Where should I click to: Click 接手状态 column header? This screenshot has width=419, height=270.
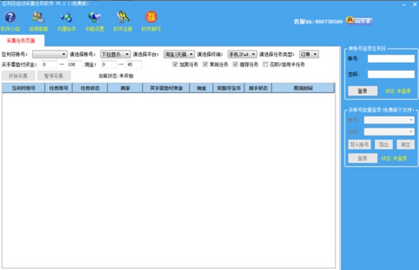[258, 88]
